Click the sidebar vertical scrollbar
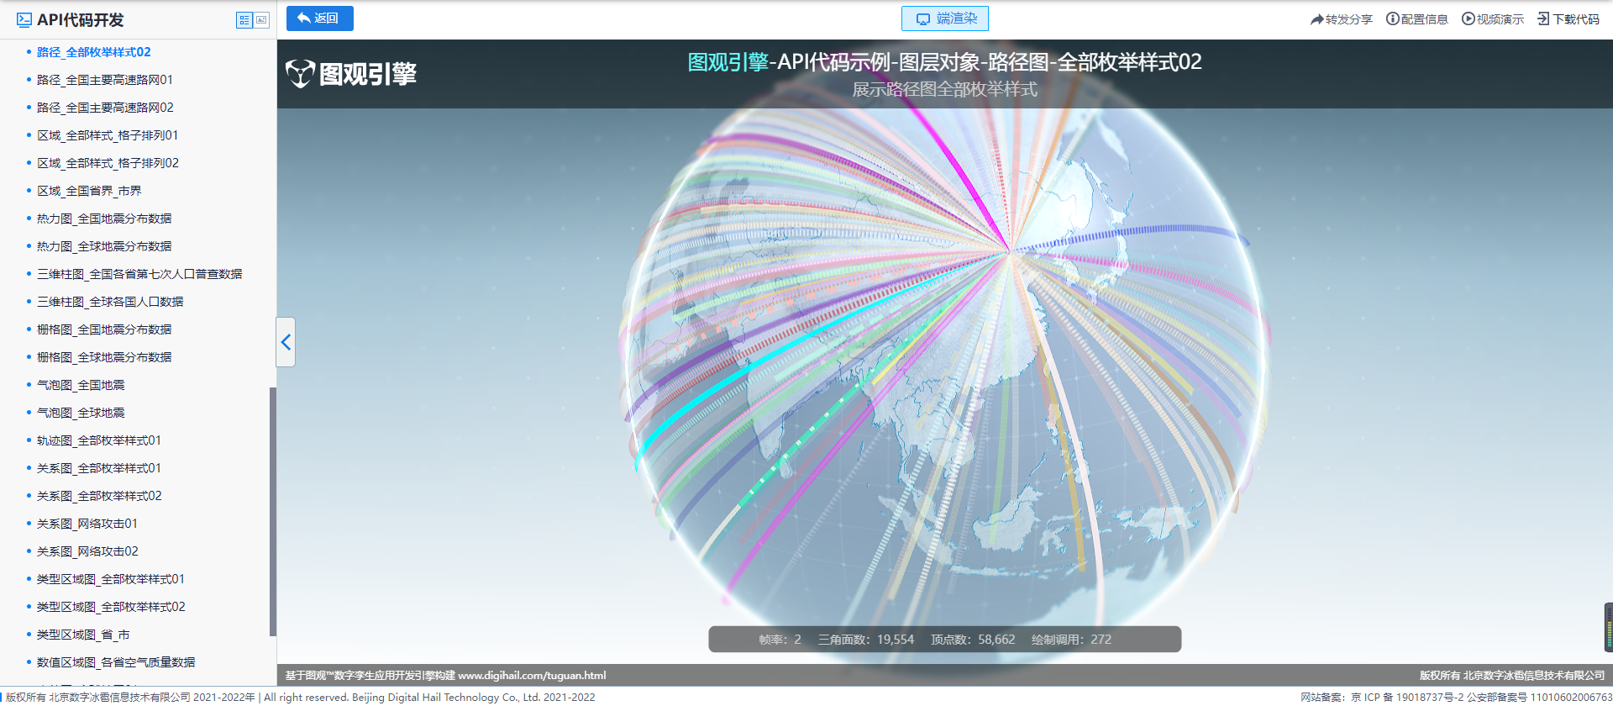Image resolution: width=1613 pixels, height=706 pixels. [272, 511]
